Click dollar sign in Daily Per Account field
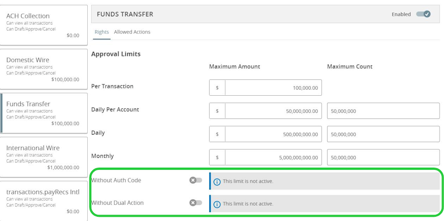The image size is (444, 221). pos(217,111)
